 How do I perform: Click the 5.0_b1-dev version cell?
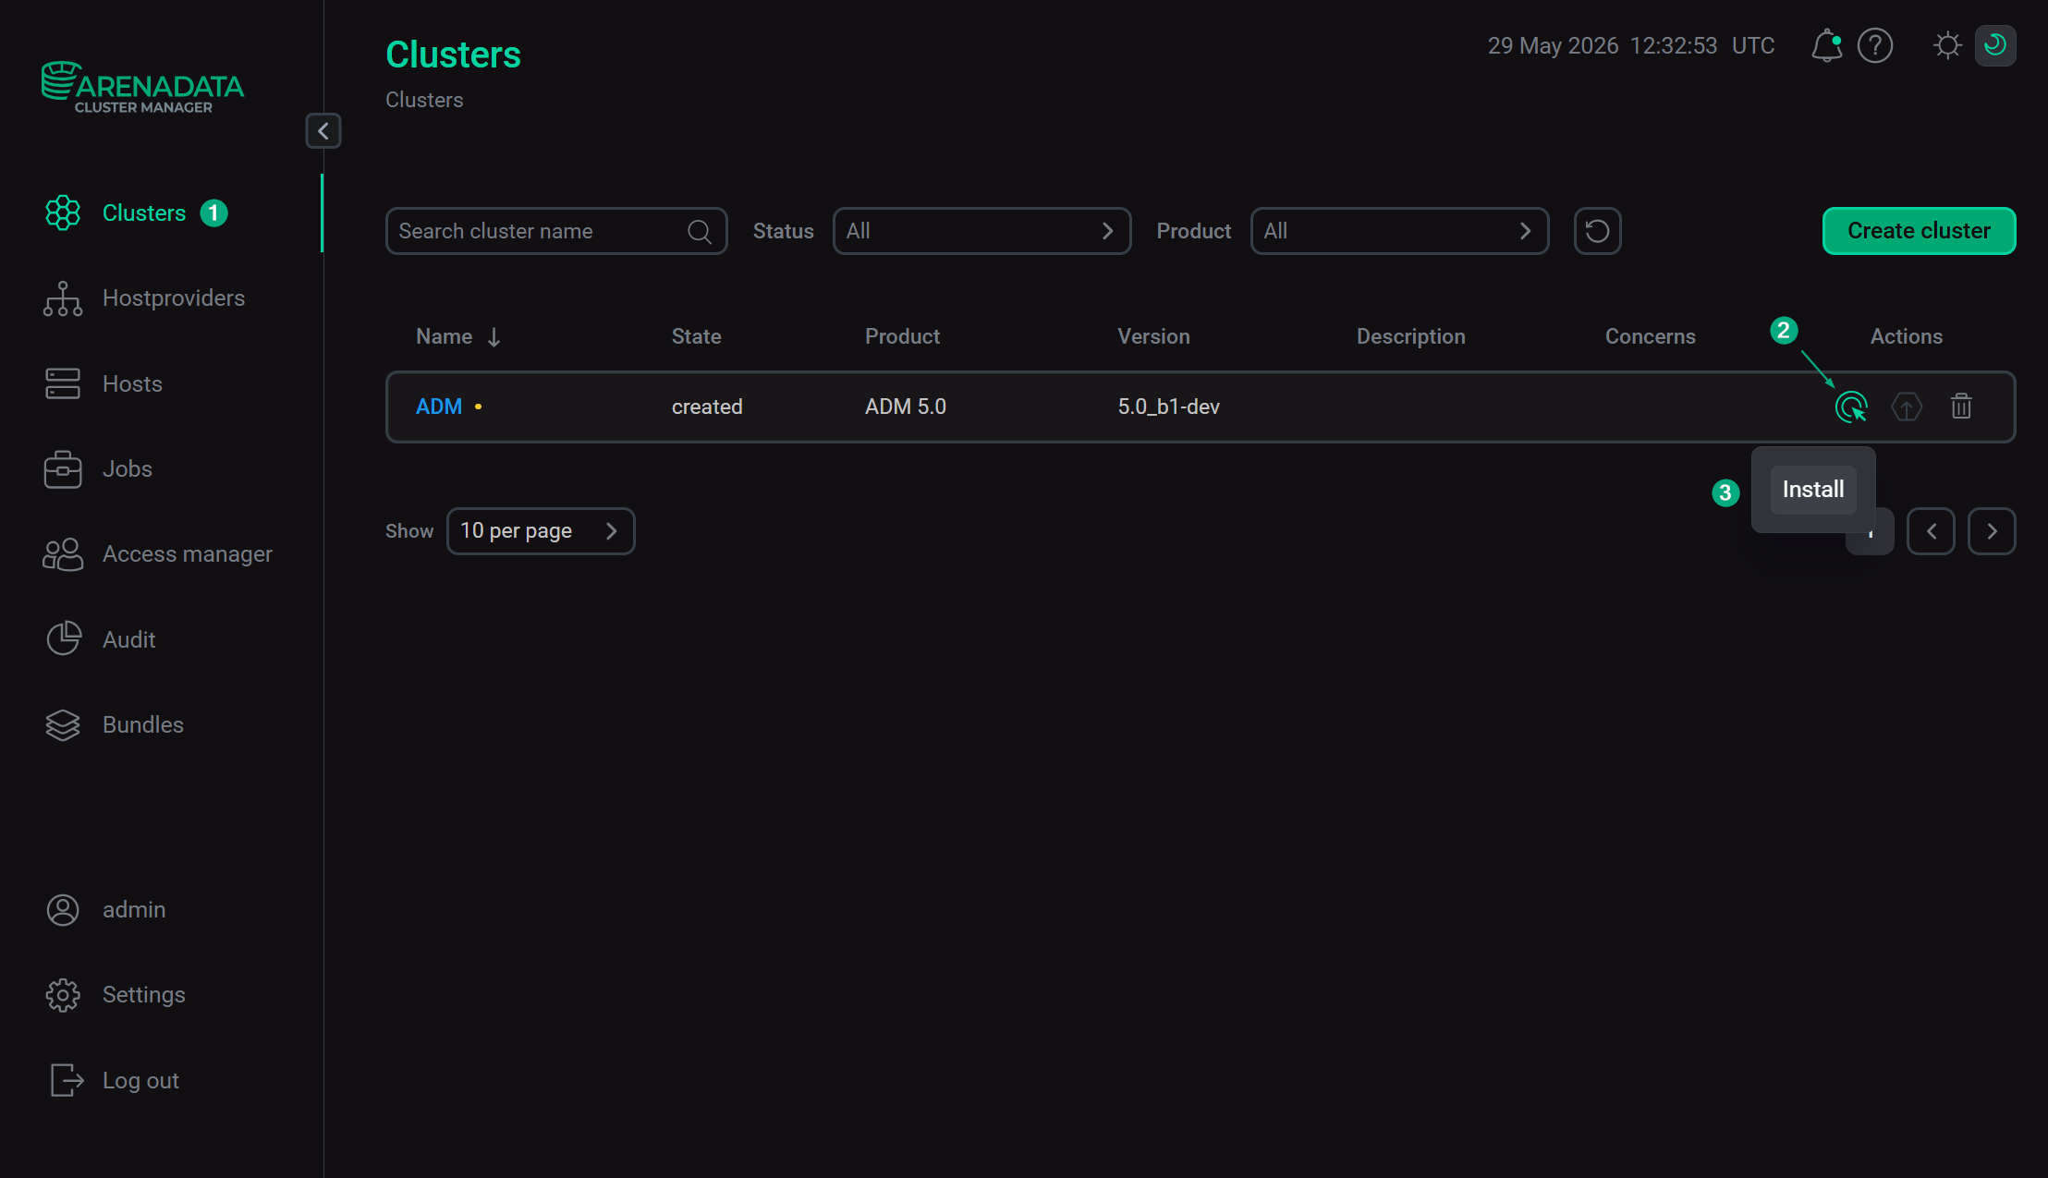(1169, 407)
